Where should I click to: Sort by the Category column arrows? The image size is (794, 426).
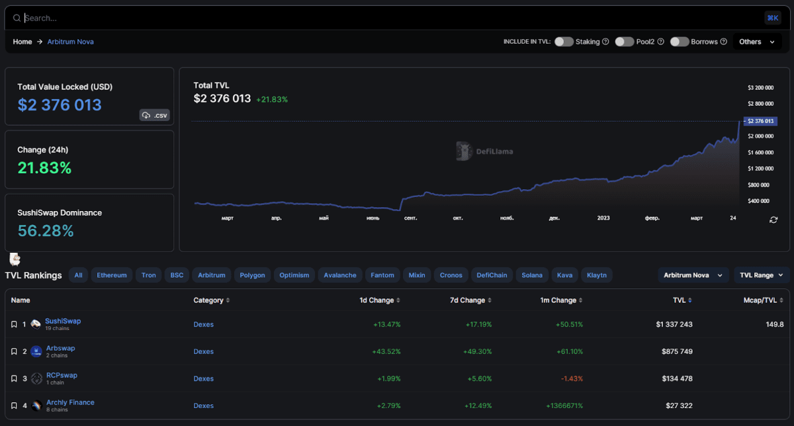pyautogui.click(x=228, y=300)
